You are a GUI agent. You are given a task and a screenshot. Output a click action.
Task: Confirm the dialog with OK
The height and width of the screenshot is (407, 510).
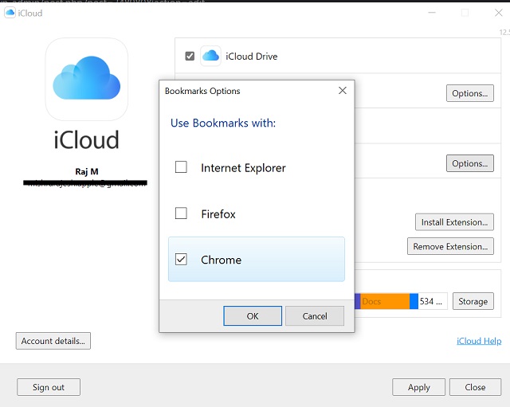coord(253,315)
